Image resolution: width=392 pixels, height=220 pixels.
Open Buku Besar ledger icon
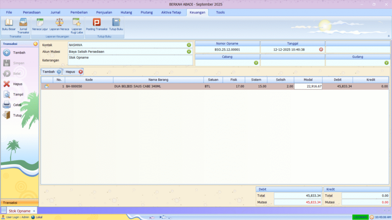tap(8, 23)
